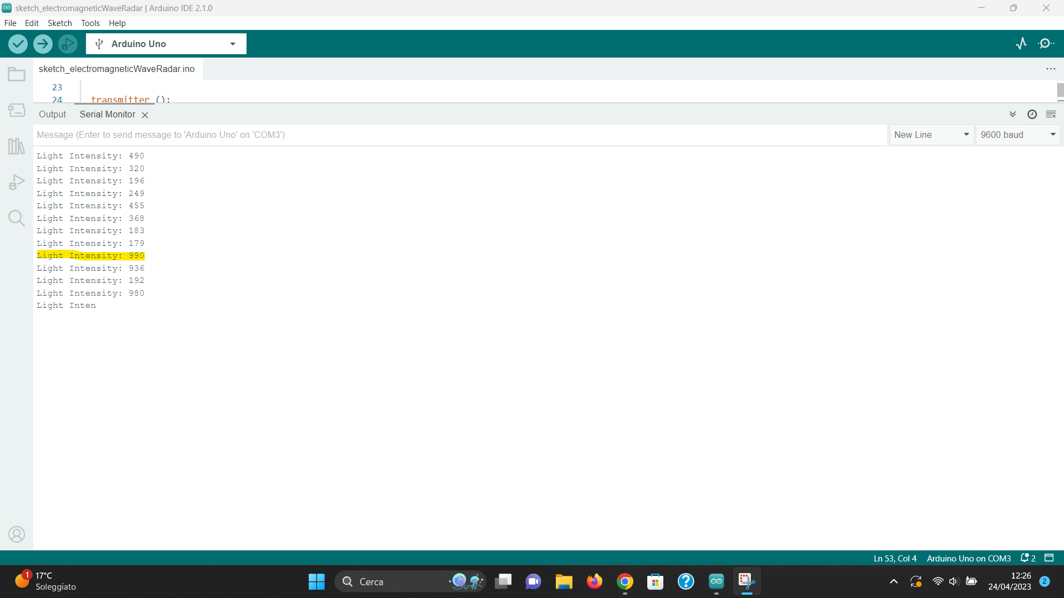Clear the Serial Monitor output
Screen dimensions: 1064x598
click(1051, 114)
